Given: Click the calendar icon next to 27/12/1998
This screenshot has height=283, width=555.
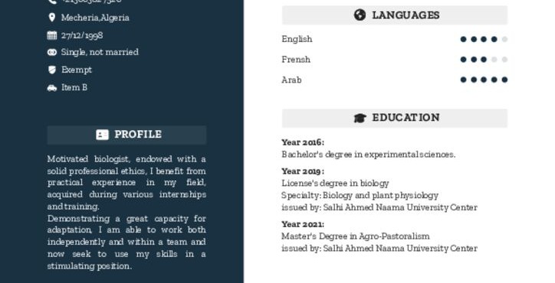Looking at the screenshot, I should coord(52,35).
